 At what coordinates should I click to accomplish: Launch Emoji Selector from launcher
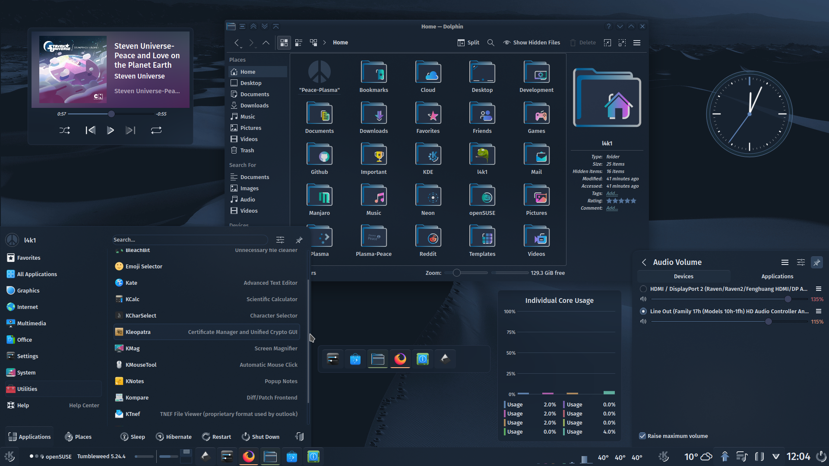tap(206, 266)
